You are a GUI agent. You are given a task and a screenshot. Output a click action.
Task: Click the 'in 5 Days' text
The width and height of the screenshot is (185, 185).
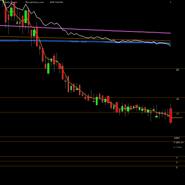[178, 147]
